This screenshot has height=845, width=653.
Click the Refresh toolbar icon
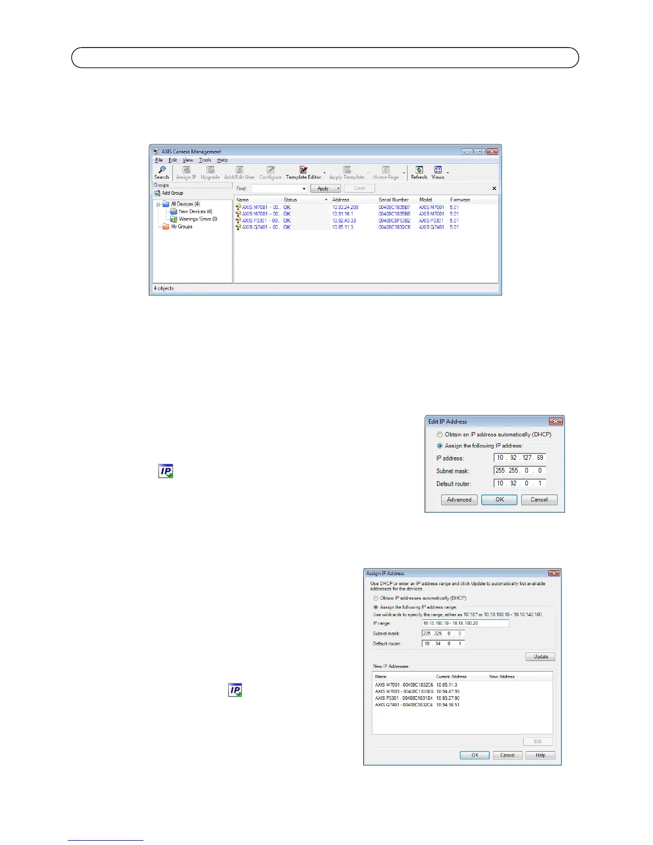pos(419,172)
